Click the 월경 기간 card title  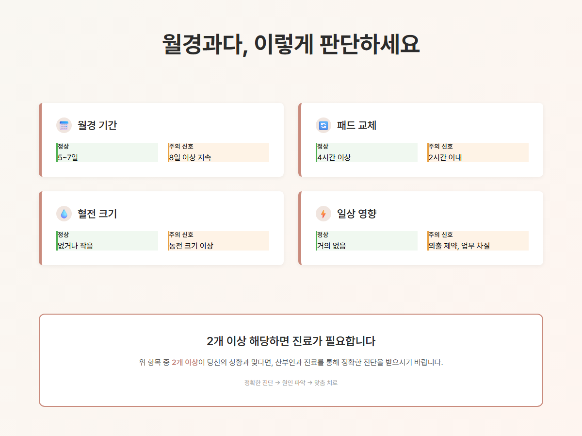(x=97, y=125)
